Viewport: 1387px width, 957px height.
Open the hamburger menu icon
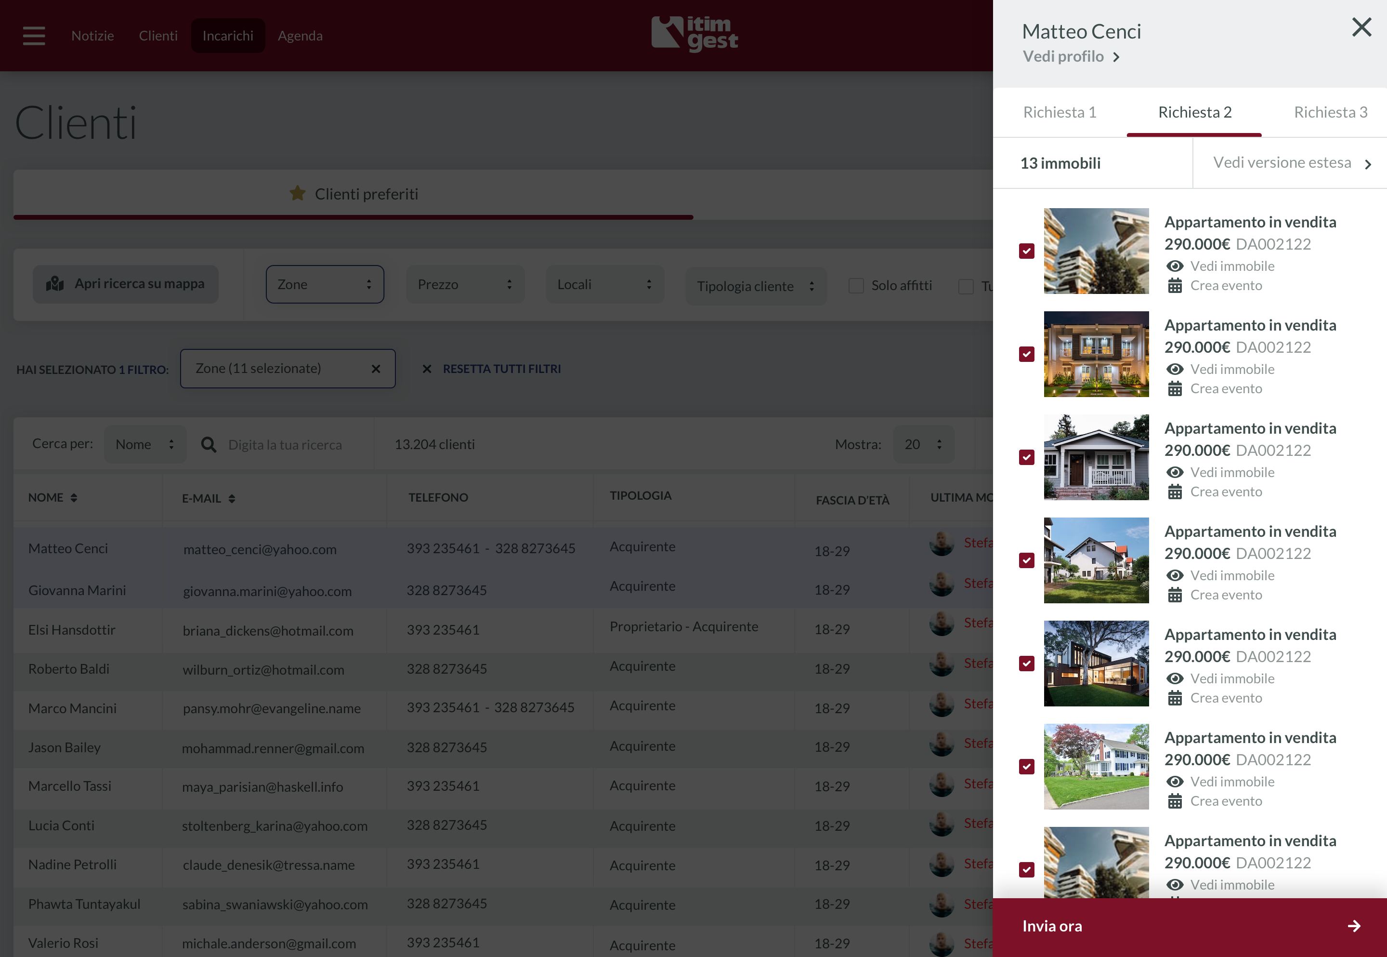click(34, 35)
